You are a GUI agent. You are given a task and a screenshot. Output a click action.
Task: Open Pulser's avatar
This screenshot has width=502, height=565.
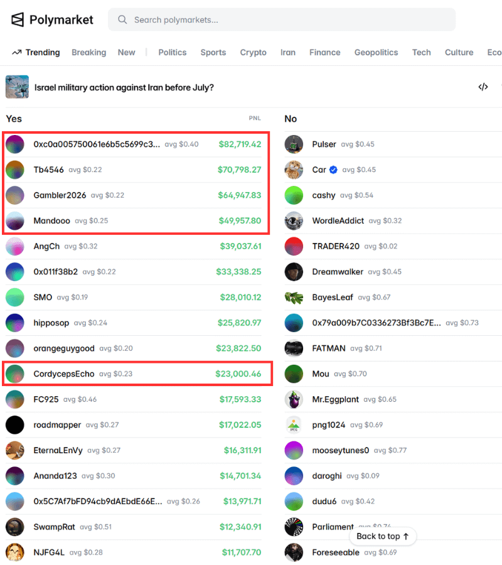tap(294, 144)
